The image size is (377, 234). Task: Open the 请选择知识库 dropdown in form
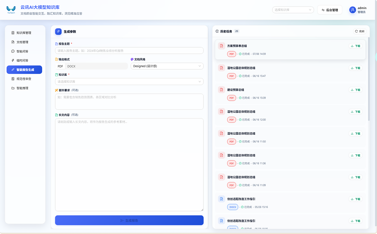click(x=129, y=82)
